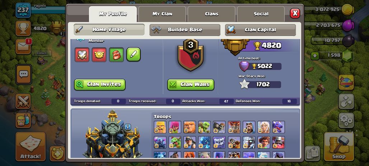Image resolution: width=369 pixels, height=166 pixels.
Task: Switch to the Social tab
Action: tap(261, 14)
